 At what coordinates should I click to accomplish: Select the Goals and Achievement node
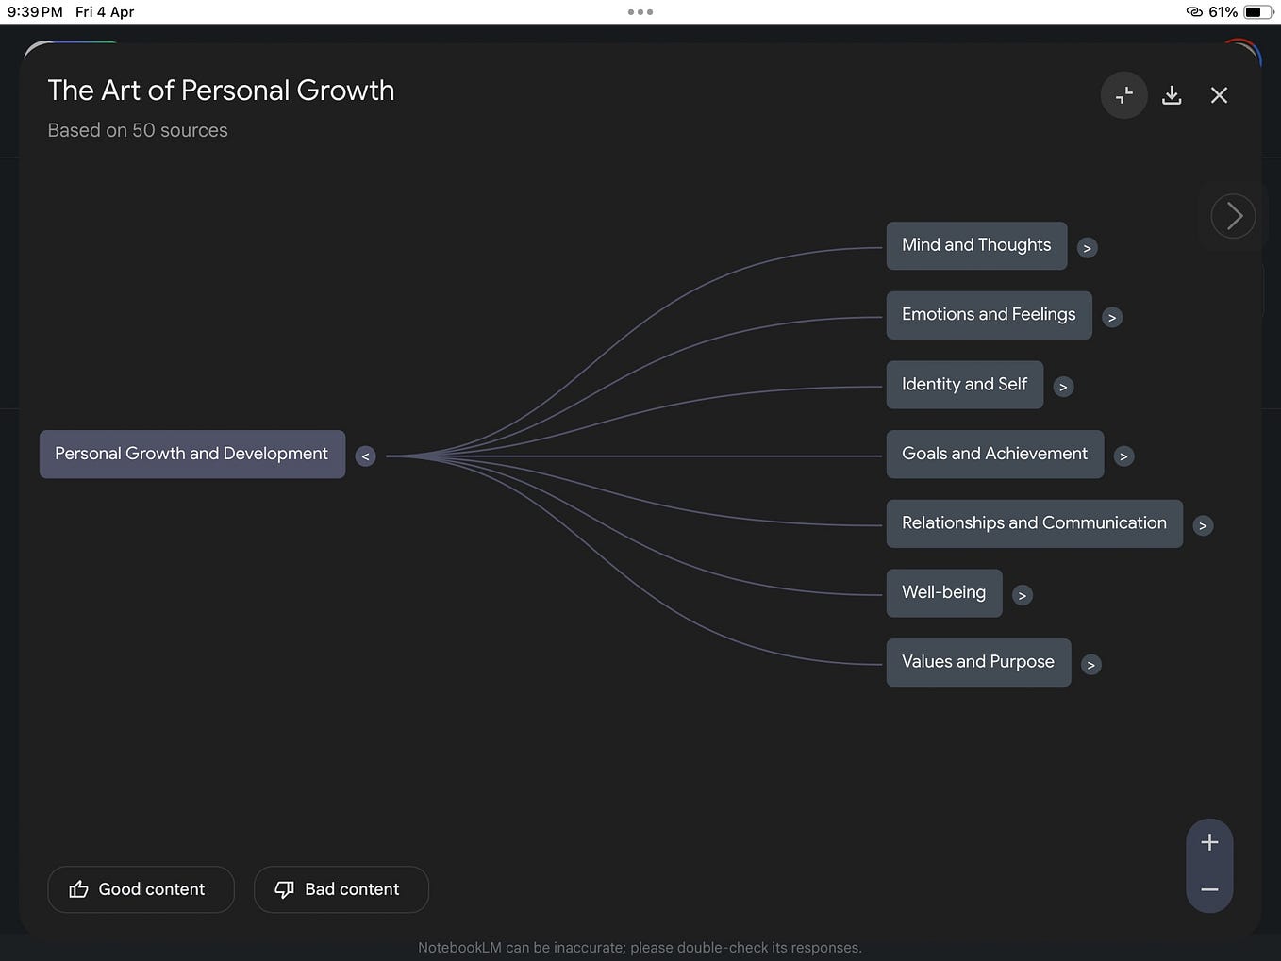click(994, 454)
